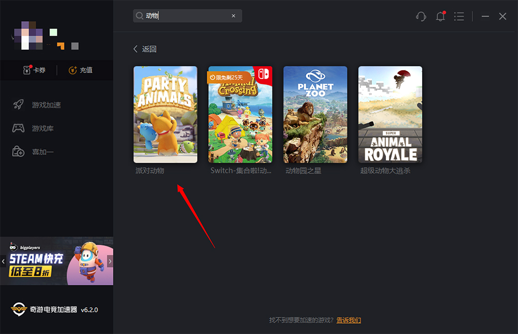Click the 告诉我们 link

(x=349, y=320)
